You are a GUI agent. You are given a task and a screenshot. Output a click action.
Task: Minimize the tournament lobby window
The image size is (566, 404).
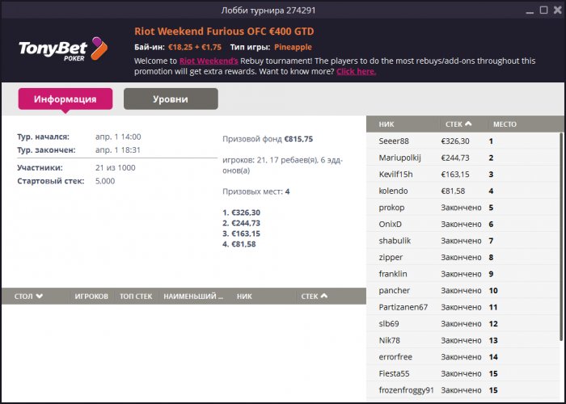[526, 11]
